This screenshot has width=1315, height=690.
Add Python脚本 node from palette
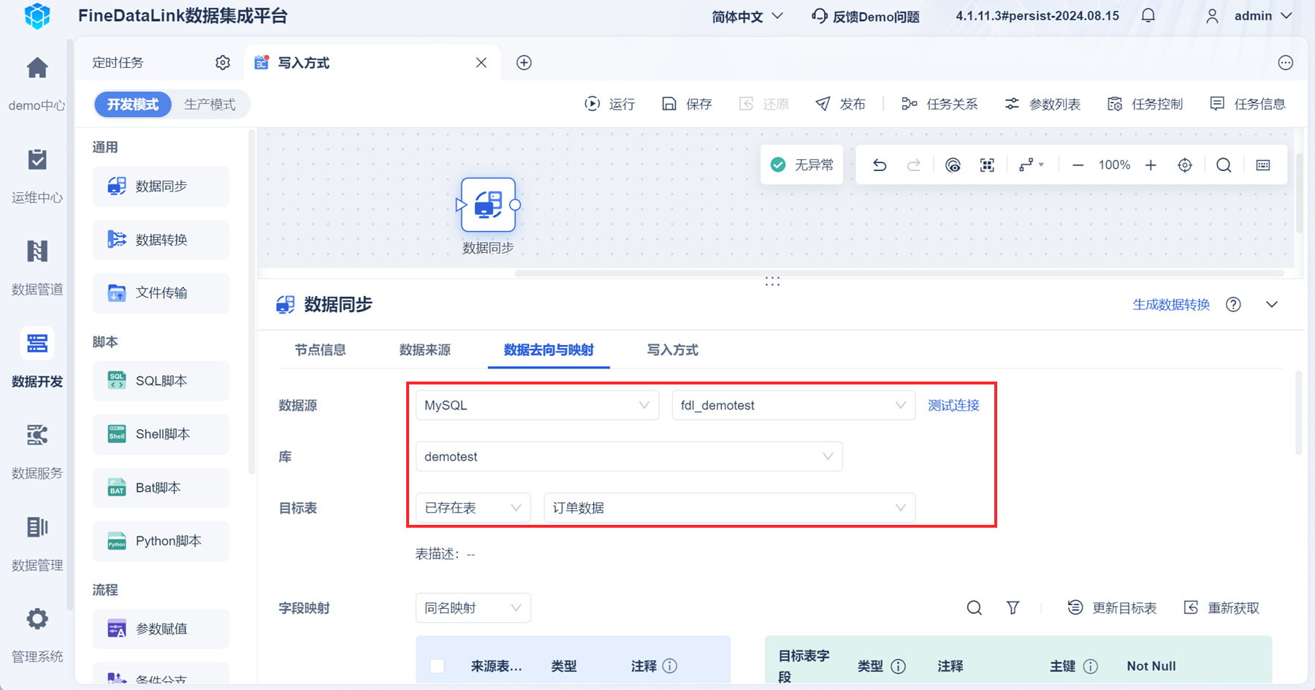[161, 541]
